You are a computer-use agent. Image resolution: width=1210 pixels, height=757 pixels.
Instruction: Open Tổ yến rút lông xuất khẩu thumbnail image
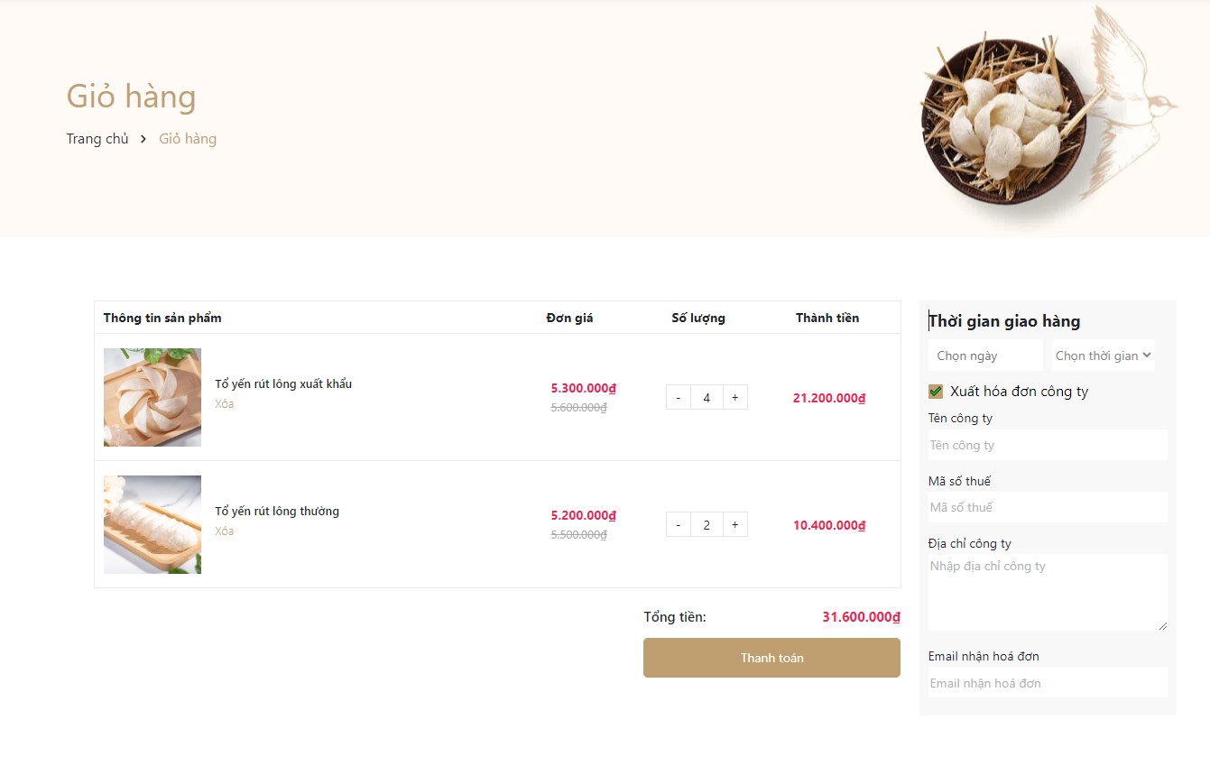[x=152, y=397]
